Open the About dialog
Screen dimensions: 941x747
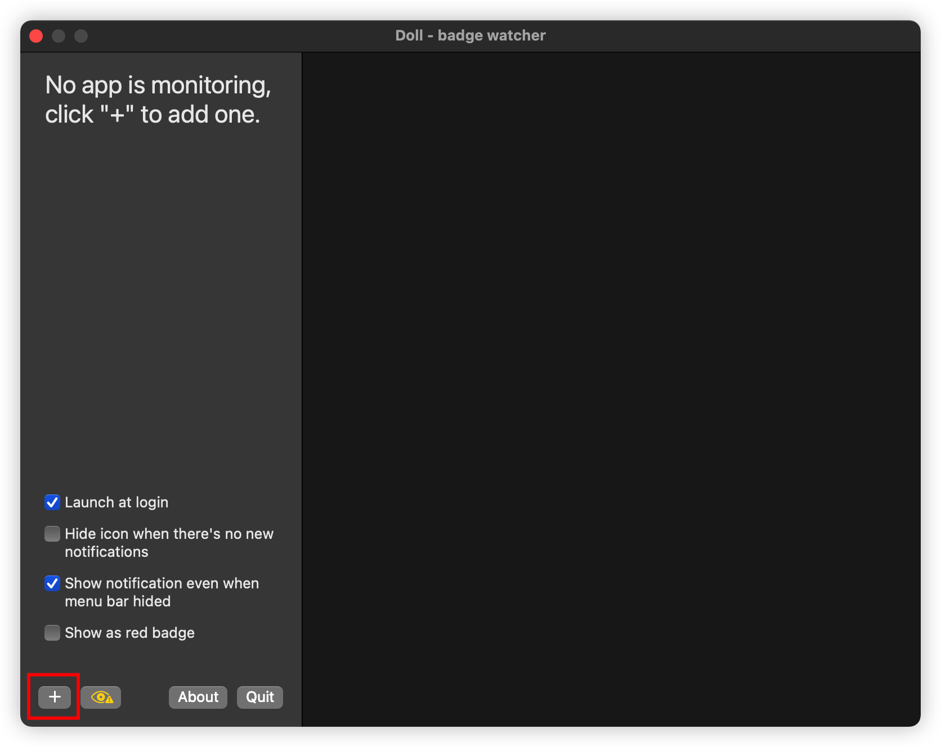tap(198, 697)
